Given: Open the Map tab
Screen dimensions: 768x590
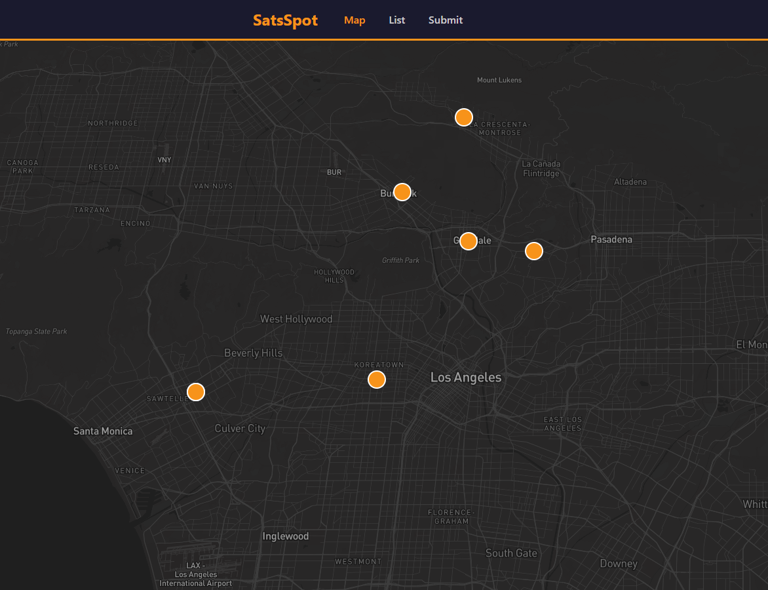Looking at the screenshot, I should 355,20.
